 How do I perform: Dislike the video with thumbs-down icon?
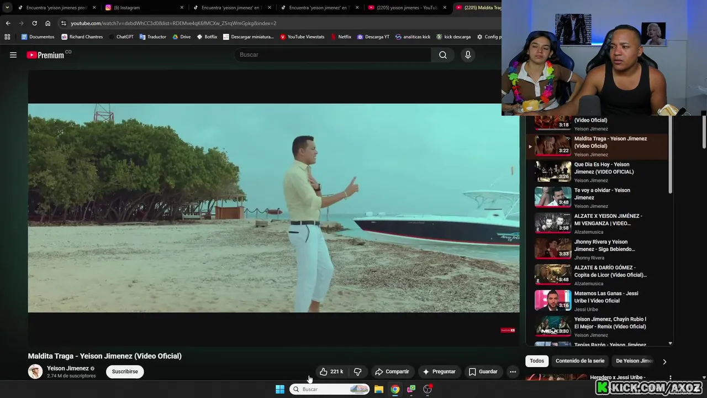click(x=357, y=371)
